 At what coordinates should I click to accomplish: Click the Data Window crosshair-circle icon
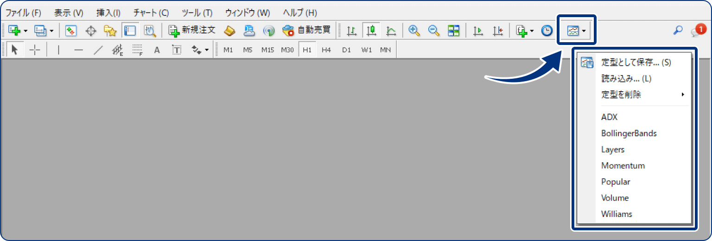pos(91,31)
